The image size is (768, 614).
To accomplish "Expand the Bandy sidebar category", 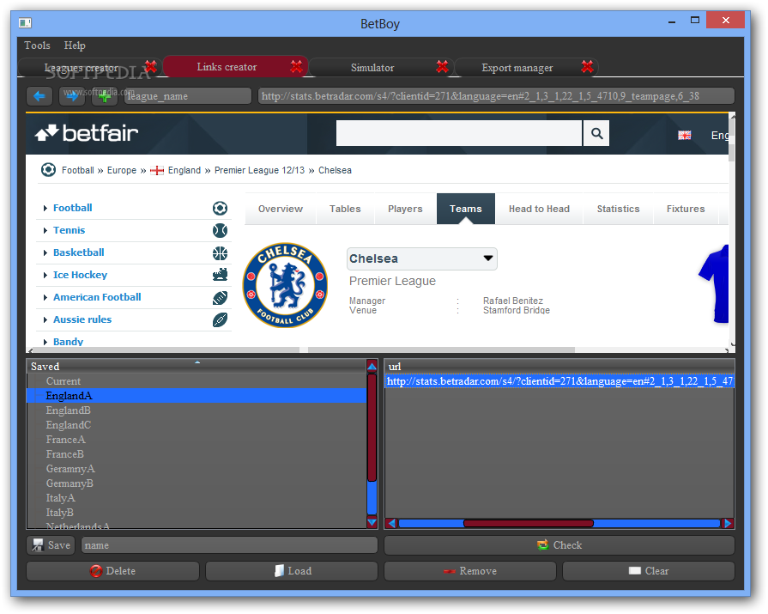I will pos(45,342).
